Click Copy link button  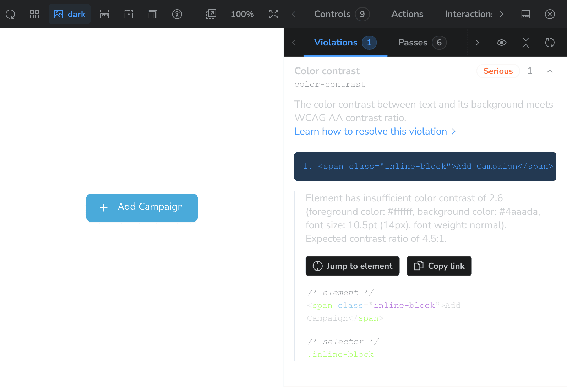pos(439,266)
